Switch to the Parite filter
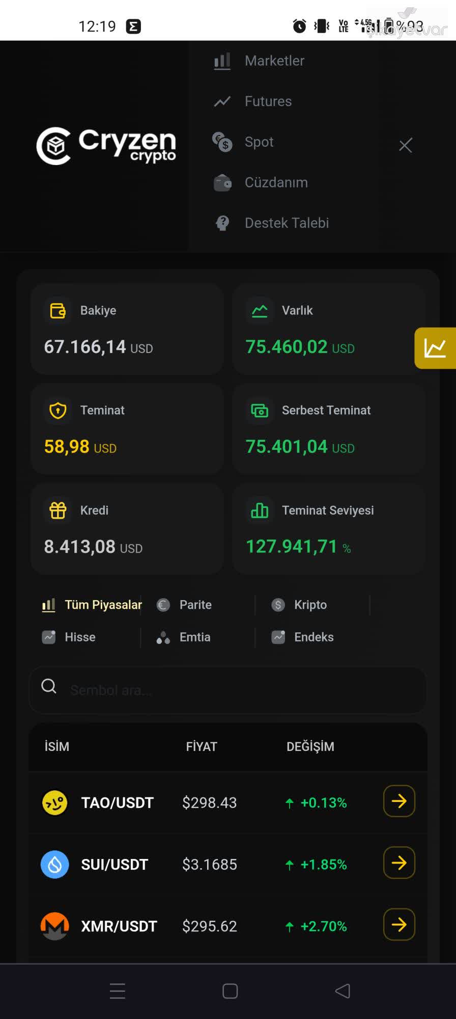 click(194, 605)
